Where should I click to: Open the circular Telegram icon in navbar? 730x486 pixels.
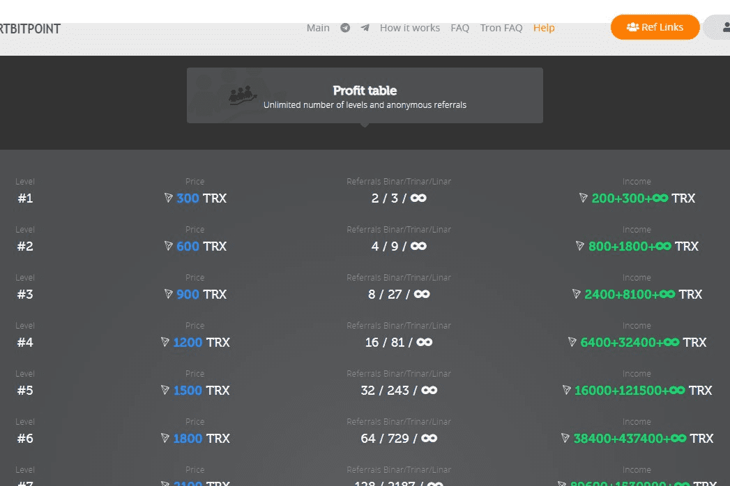coord(345,28)
